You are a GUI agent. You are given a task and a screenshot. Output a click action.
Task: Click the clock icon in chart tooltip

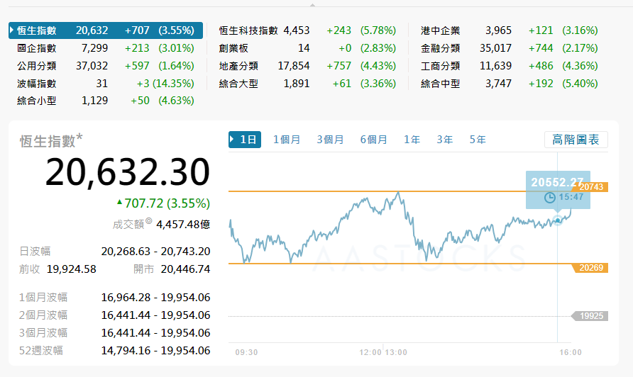coord(549,197)
